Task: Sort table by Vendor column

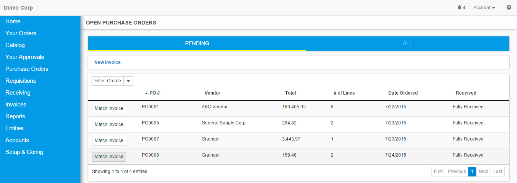Action: pos(212,93)
